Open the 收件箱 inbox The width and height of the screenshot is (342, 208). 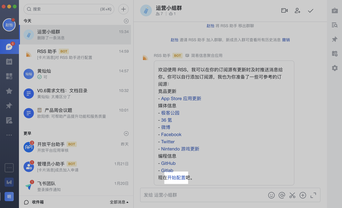pos(34,202)
